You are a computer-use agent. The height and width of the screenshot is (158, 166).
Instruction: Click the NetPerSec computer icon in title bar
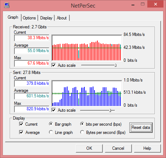(x=7, y=5)
